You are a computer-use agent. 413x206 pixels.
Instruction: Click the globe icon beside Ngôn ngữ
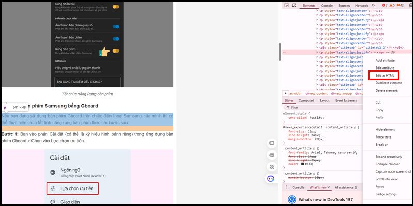click(53, 173)
